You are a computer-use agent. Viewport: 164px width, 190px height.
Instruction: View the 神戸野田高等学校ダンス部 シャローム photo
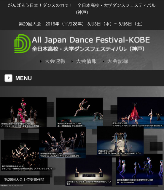point(24,155)
